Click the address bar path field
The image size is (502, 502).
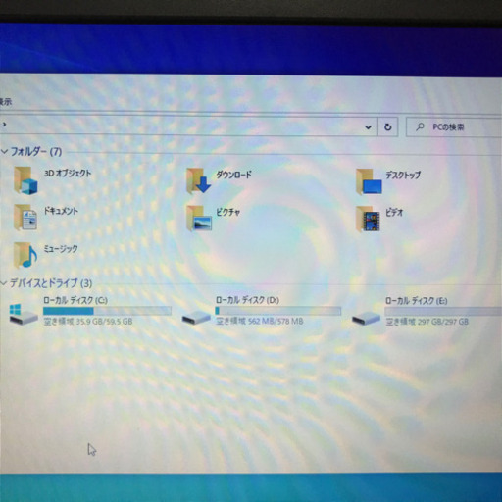click(188, 125)
